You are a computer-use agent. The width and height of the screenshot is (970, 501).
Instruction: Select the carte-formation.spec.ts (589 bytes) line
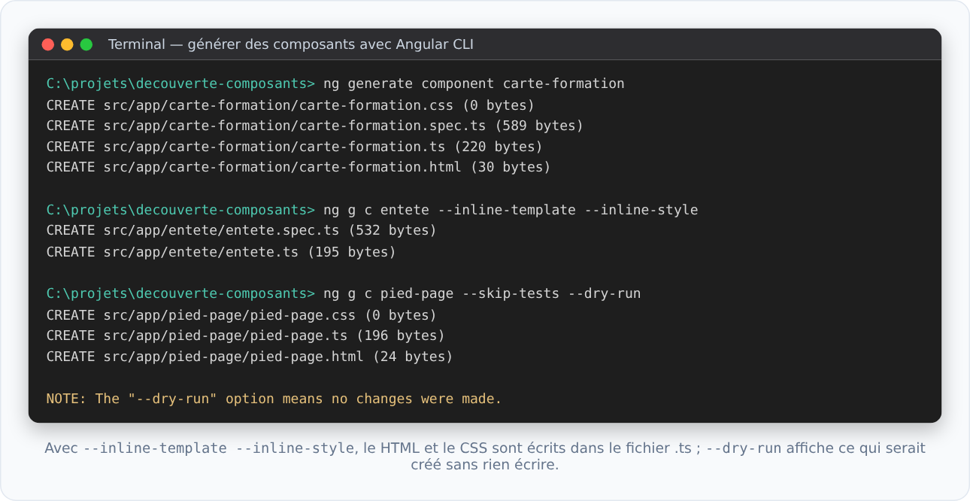pyautogui.click(x=315, y=126)
